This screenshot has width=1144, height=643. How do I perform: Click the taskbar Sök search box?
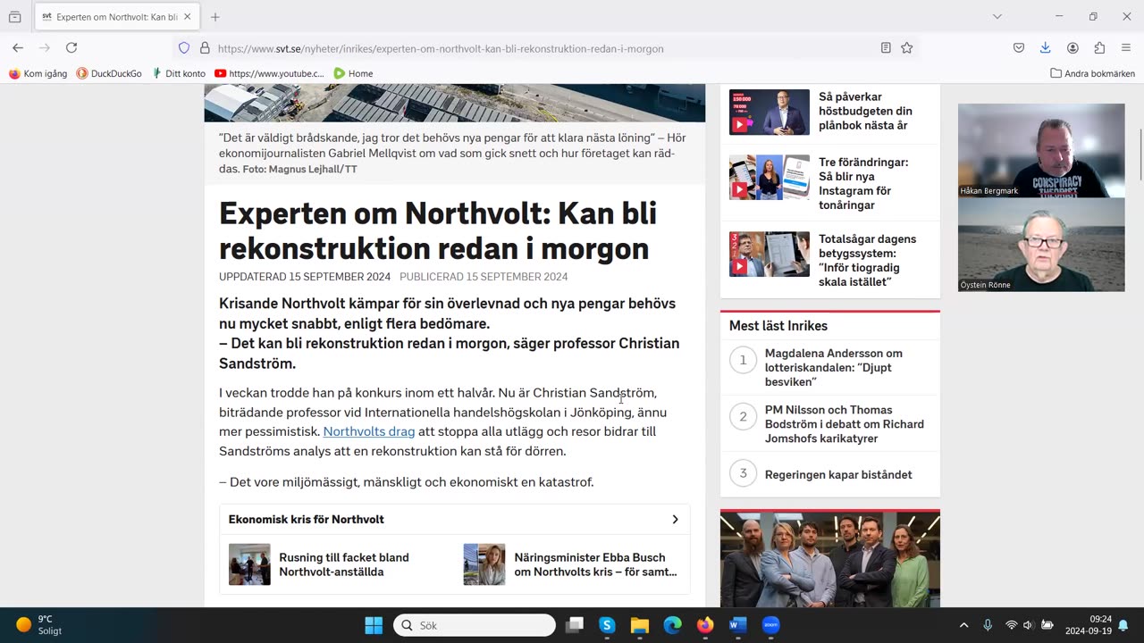pyautogui.click(x=475, y=625)
